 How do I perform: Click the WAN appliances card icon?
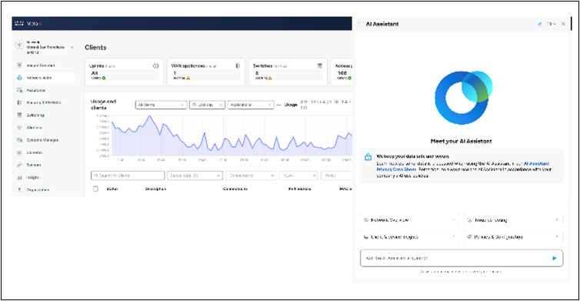click(x=238, y=65)
